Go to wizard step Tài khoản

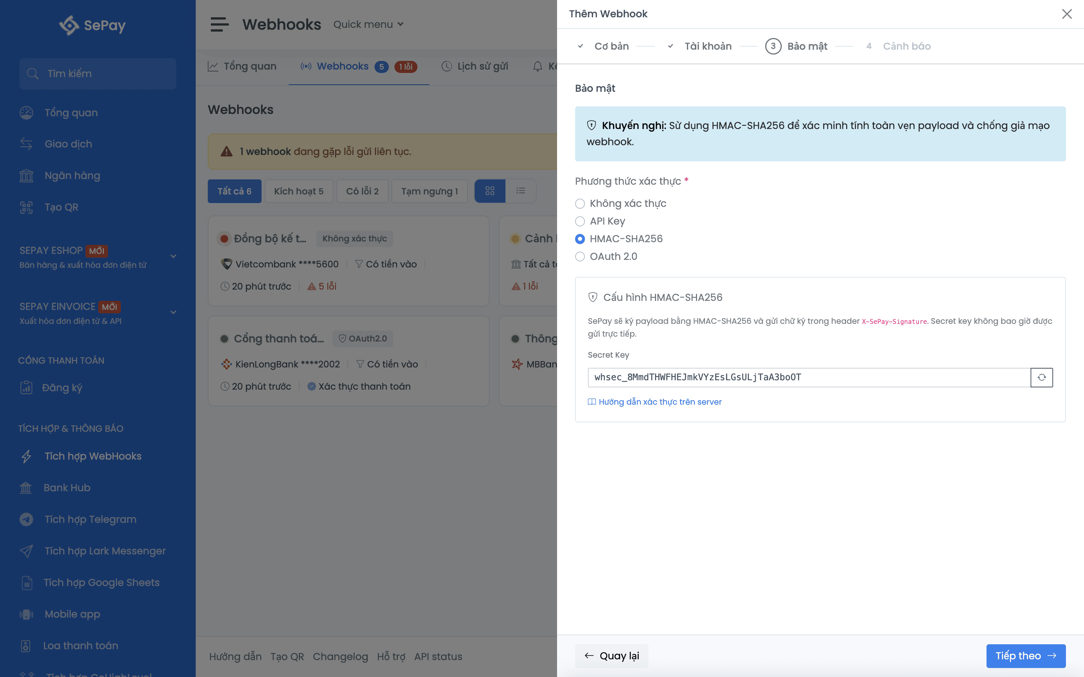(699, 46)
